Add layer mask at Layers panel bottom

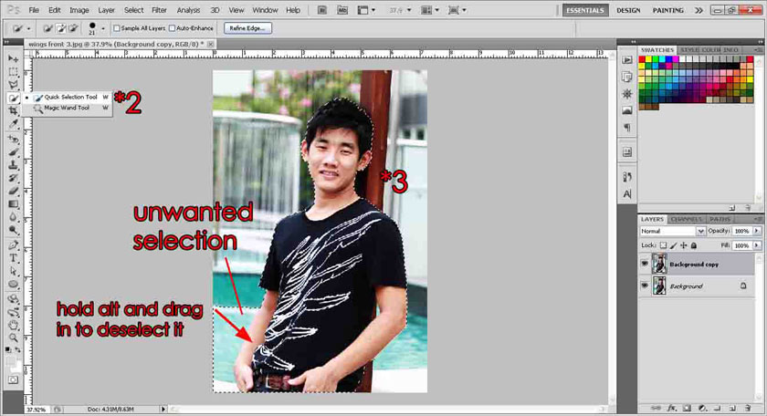(x=688, y=408)
